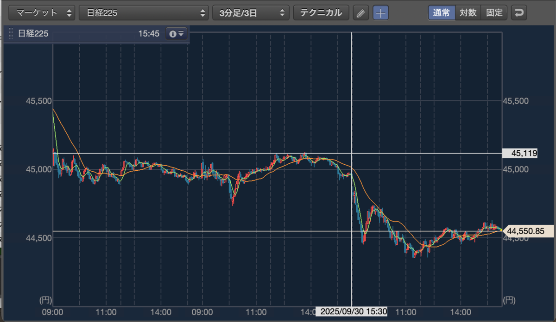Click the 45,500 label on right axis
This screenshot has width=556, height=322.
(515, 101)
